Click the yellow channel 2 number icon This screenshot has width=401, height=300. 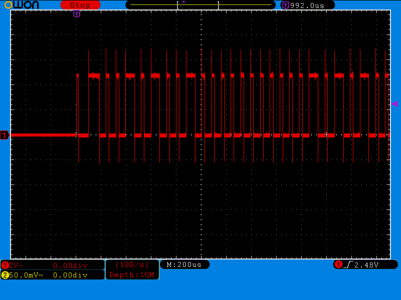pyautogui.click(x=5, y=275)
